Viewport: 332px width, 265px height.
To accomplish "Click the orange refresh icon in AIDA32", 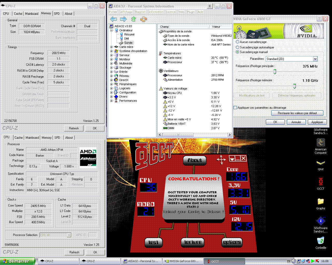I will (x=143, y=19).
